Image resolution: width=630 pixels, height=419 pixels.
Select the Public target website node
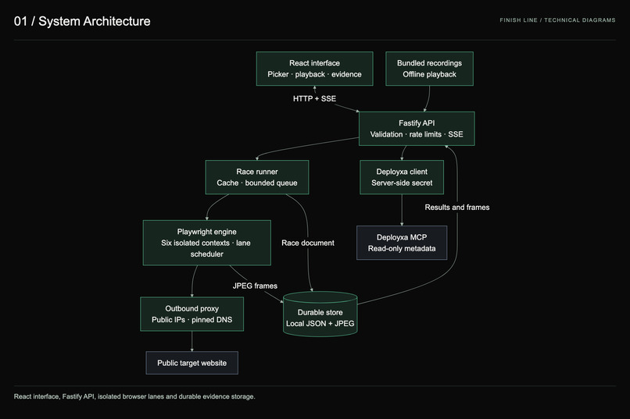[x=192, y=363]
